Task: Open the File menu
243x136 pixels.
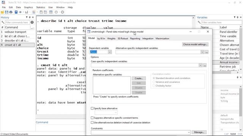Action: tap(4, 8)
